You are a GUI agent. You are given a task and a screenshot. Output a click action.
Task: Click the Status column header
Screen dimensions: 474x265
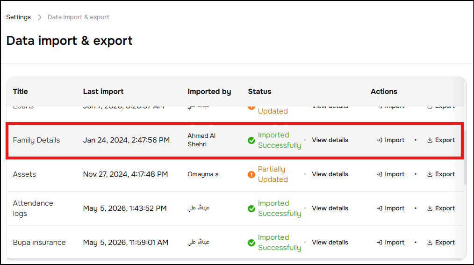259,92
